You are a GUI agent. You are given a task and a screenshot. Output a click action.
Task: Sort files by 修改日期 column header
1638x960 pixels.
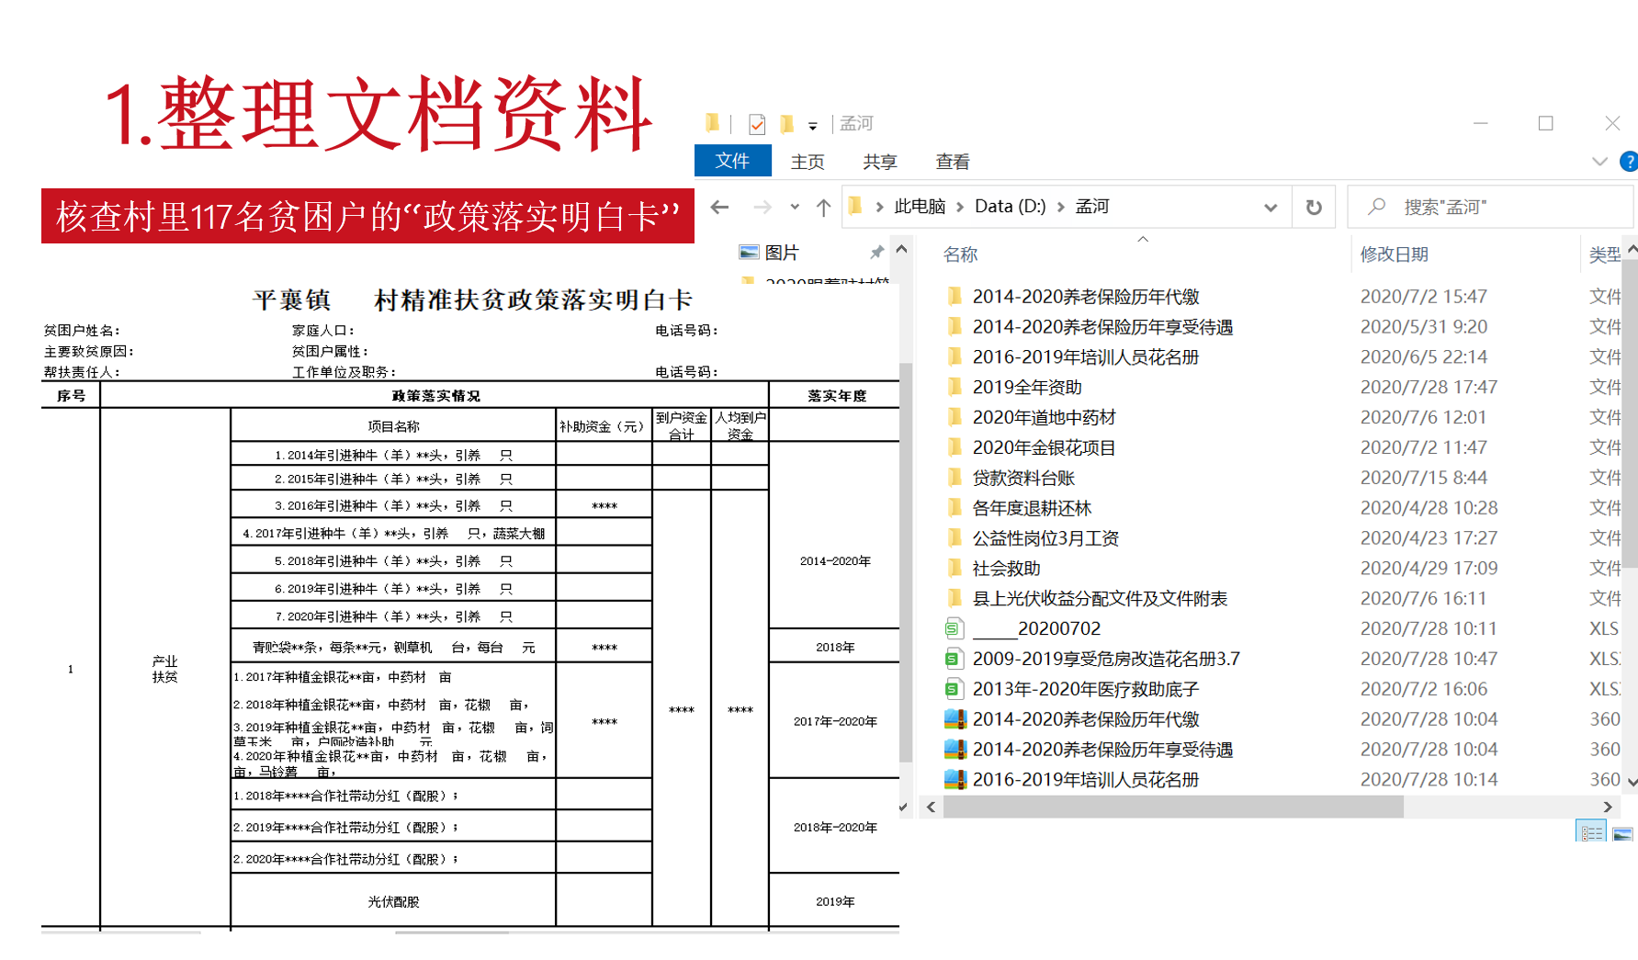point(1394,254)
